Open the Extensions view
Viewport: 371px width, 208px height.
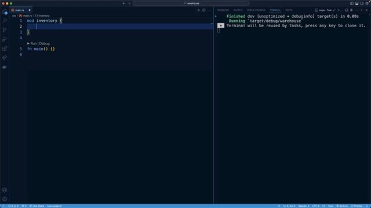(5, 49)
